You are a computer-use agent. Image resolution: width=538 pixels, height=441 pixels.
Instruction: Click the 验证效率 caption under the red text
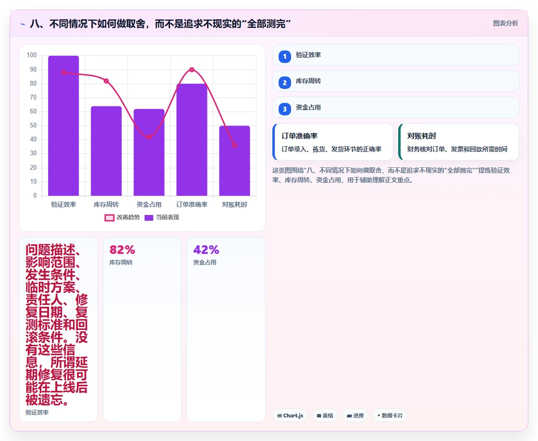[37, 413]
